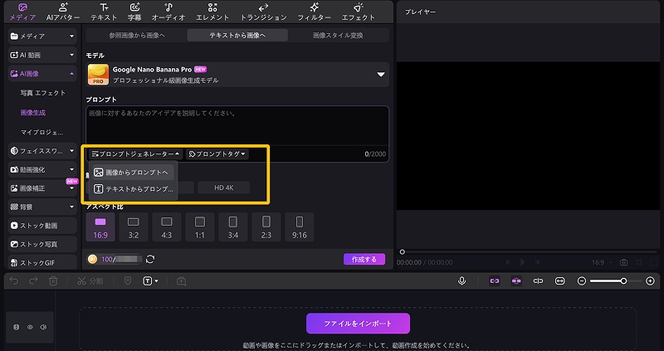
Task: Open マイプロジェ... in the sidebar
Action: 42,133
